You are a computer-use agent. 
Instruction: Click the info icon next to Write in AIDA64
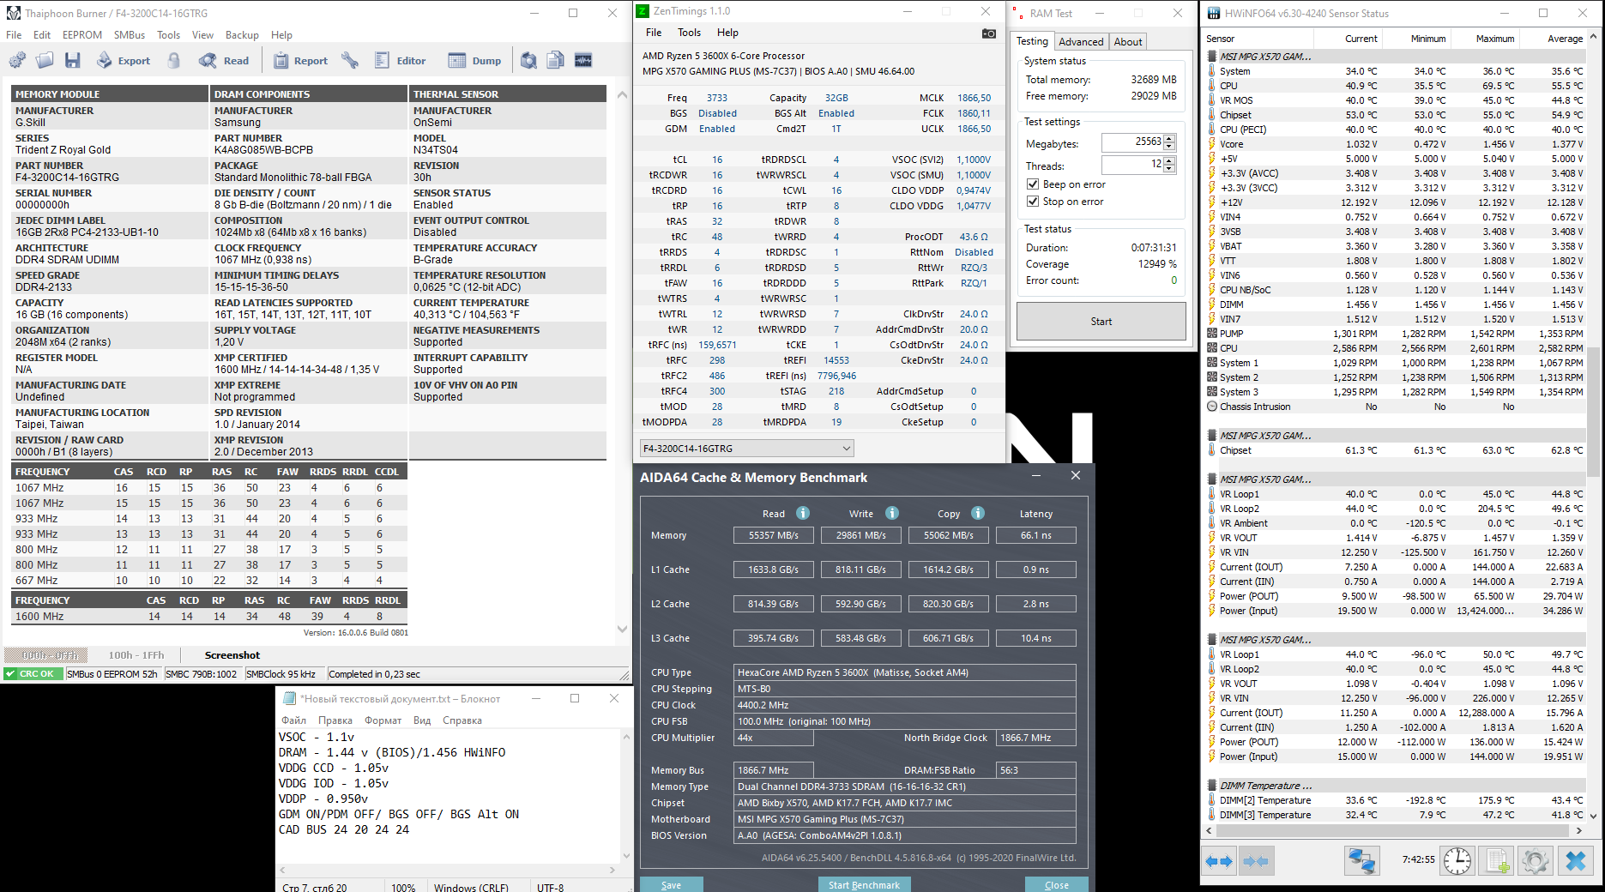(x=892, y=513)
